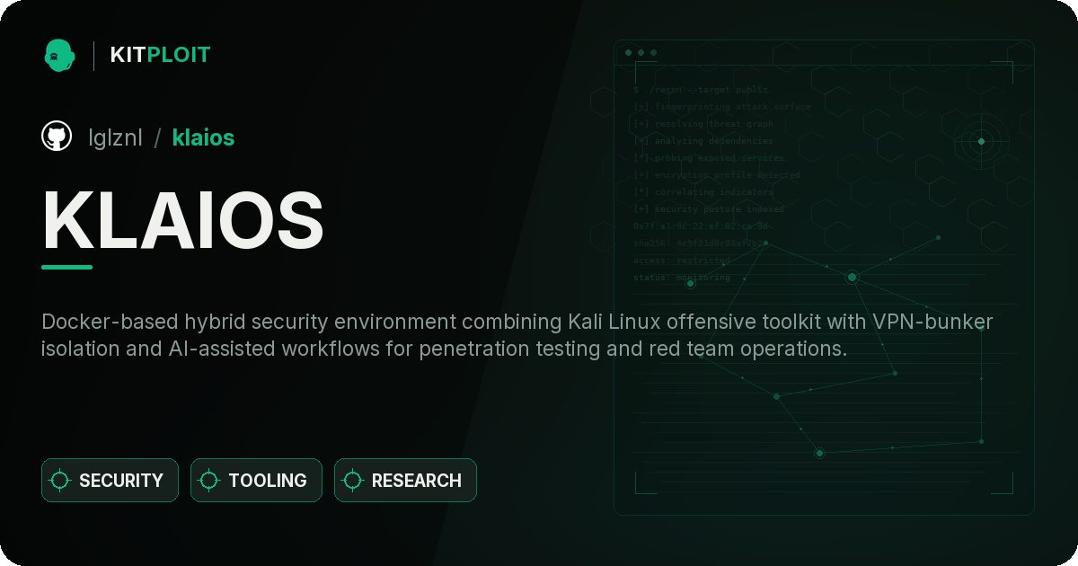
Task: Click the 'correlating indicators' line
Action: [703, 192]
